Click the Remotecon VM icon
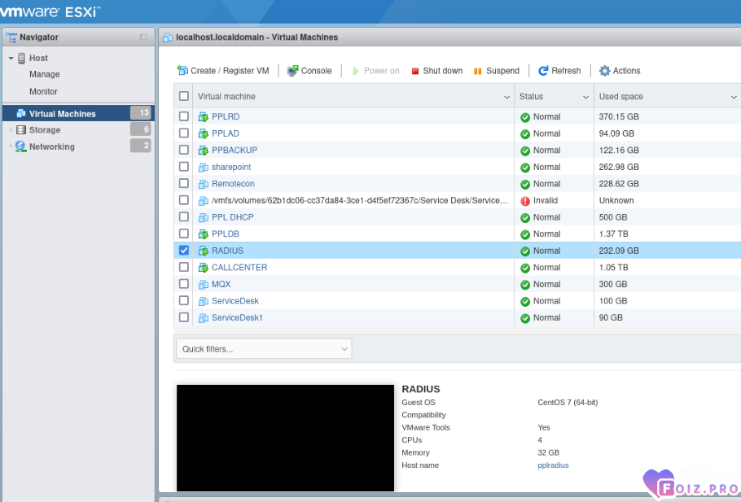The height and width of the screenshot is (502, 741). click(x=204, y=184)
